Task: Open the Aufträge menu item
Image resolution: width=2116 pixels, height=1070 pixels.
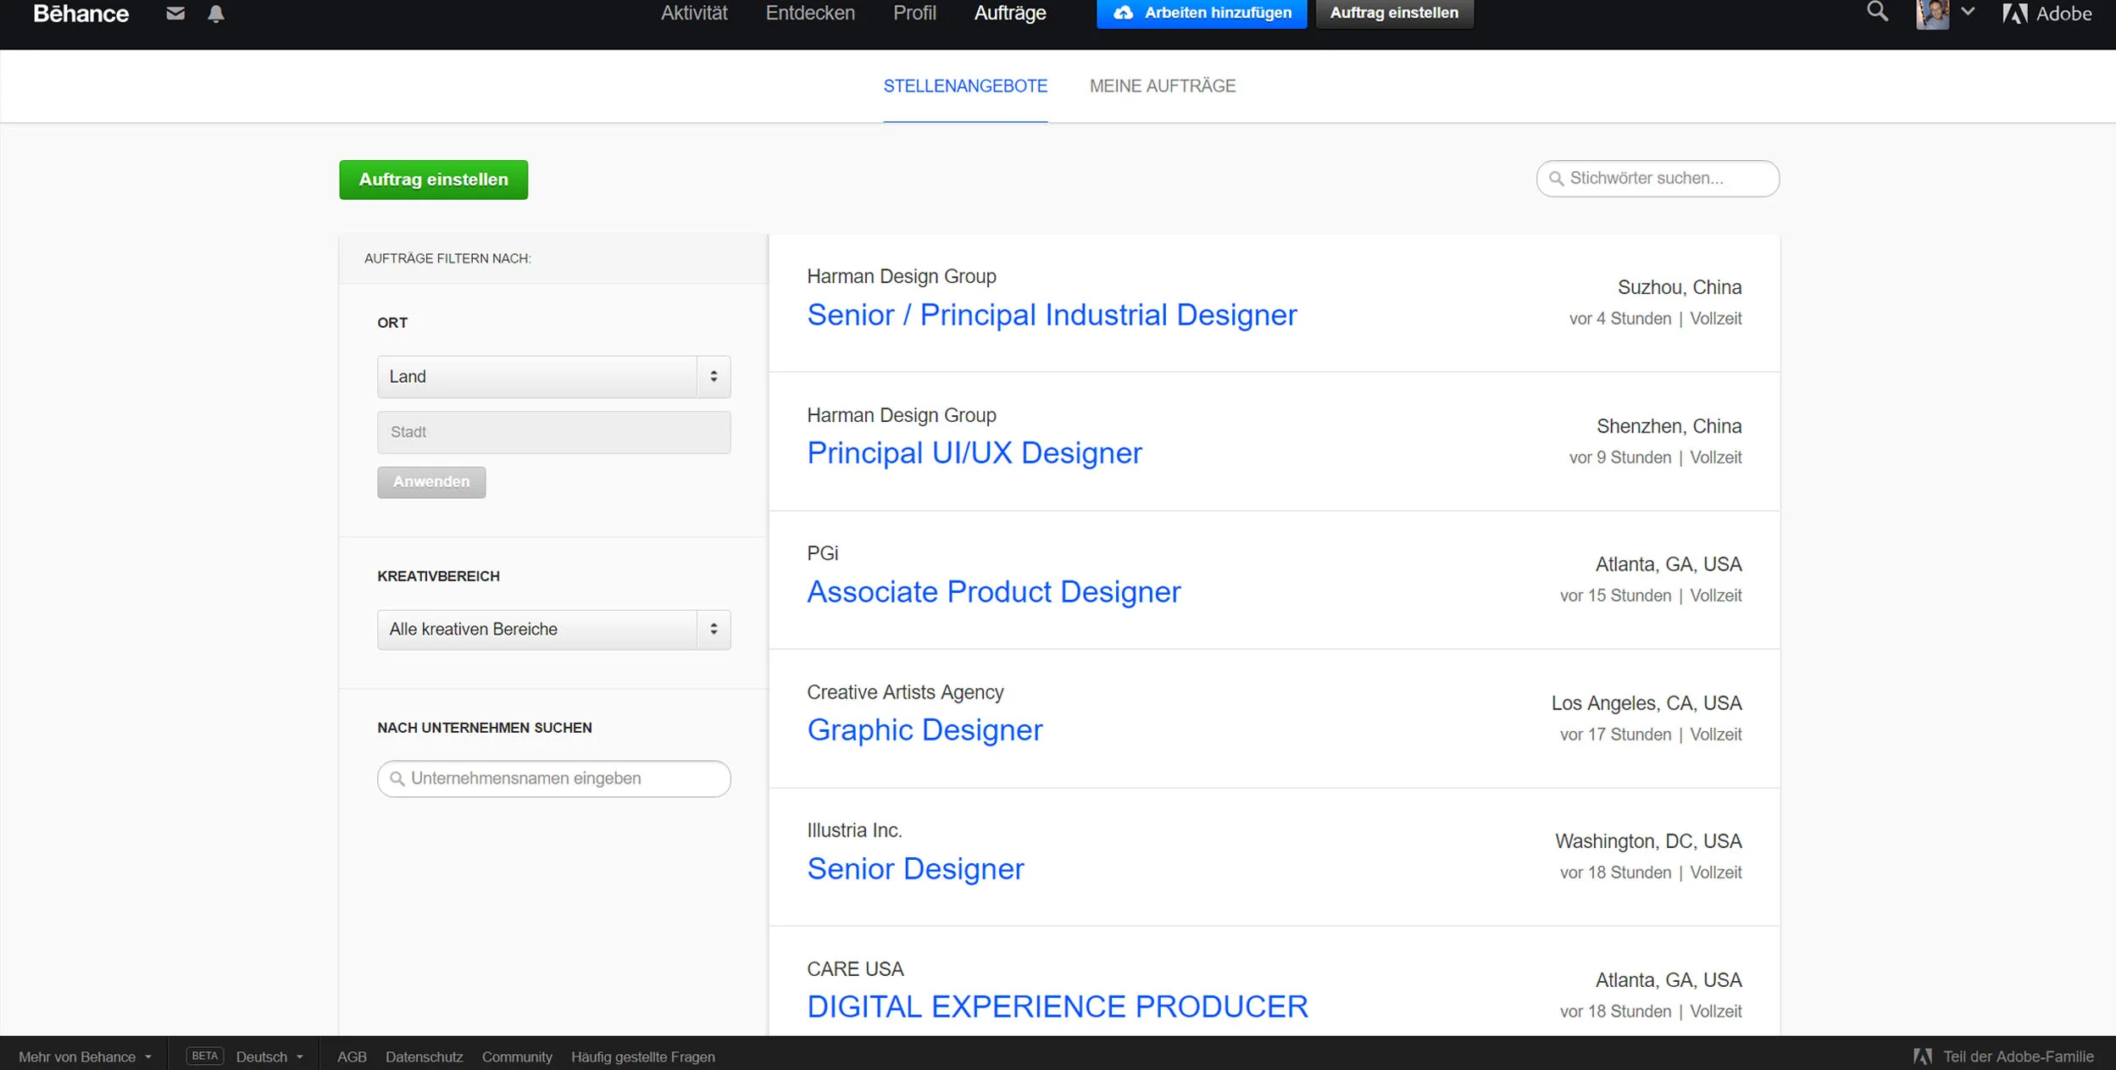Action: pyautogui.click(x=1010, y=13)
